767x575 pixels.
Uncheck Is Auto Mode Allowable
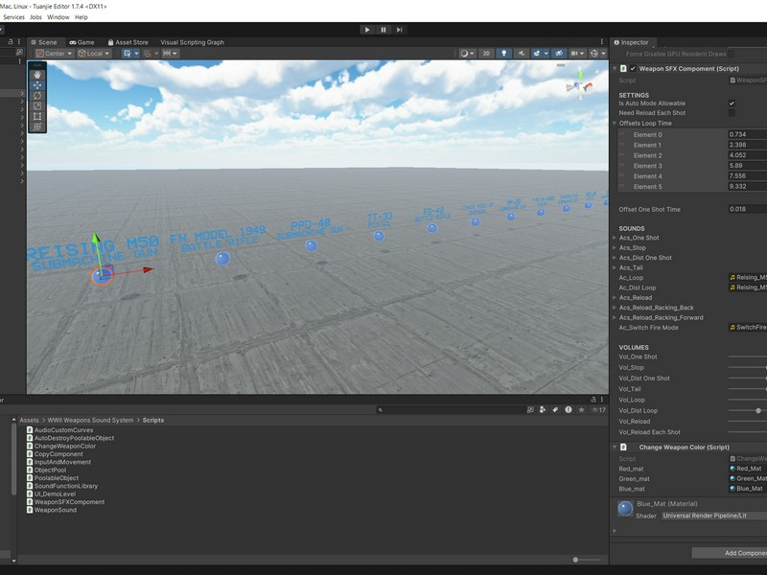pos(732,103)
